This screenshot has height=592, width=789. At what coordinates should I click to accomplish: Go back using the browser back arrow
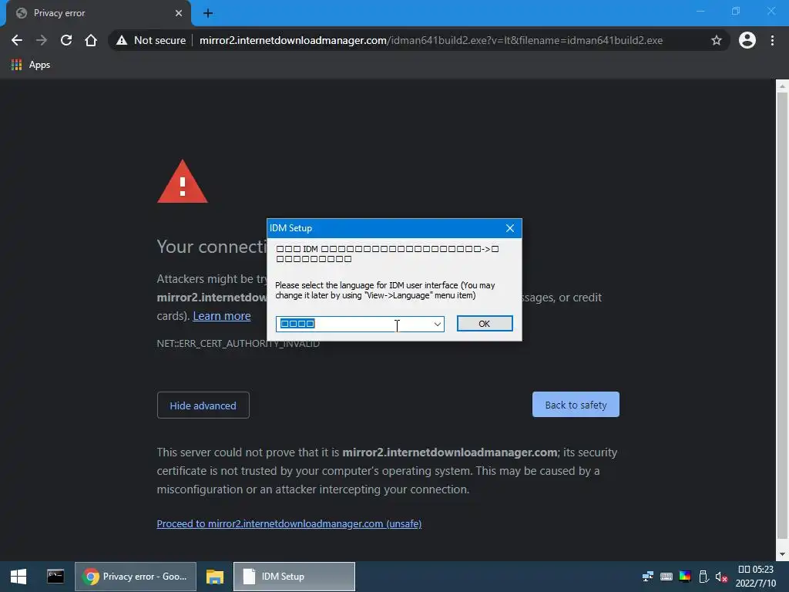(x=17, y=40)
